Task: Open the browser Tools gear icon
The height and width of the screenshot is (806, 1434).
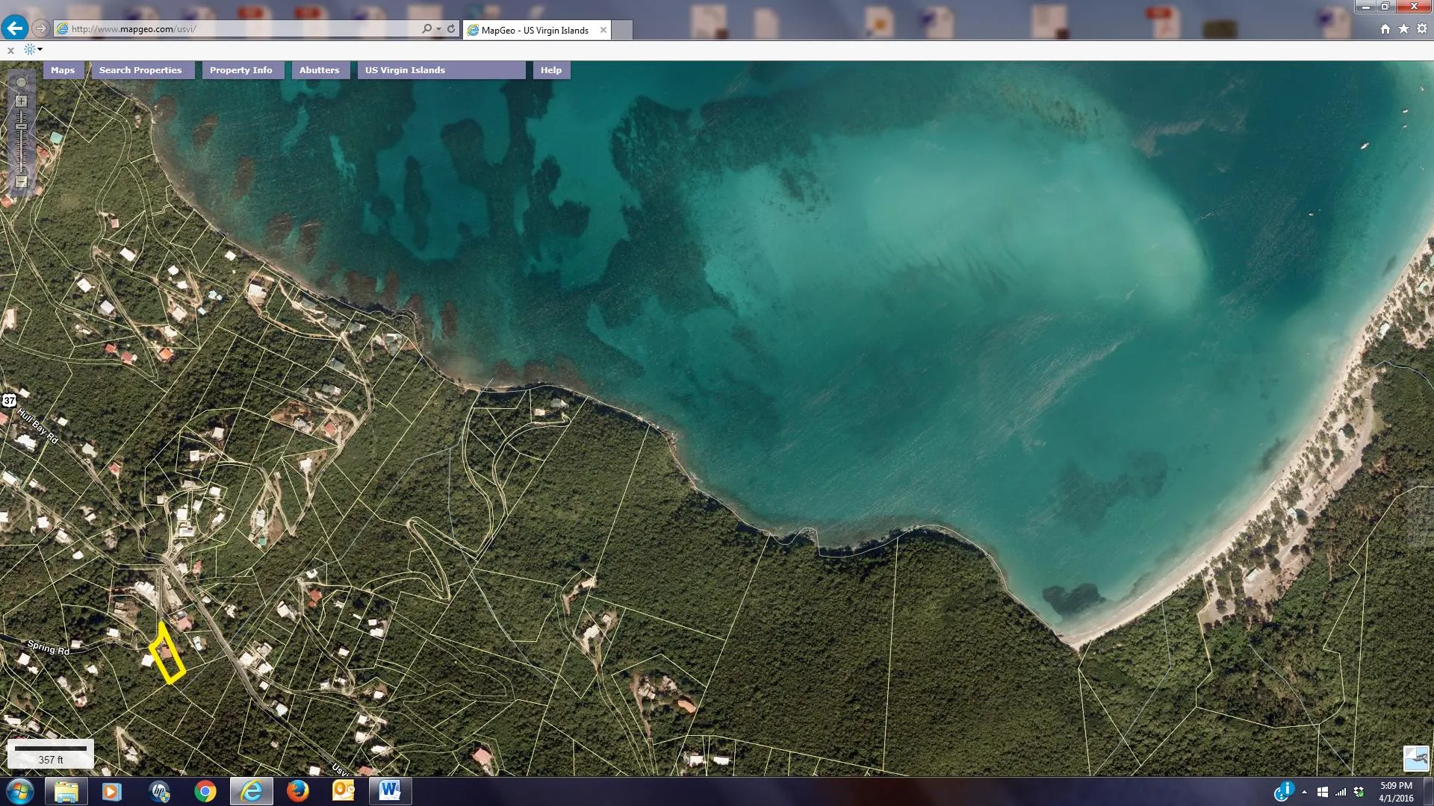Action: pos(1421,28)
